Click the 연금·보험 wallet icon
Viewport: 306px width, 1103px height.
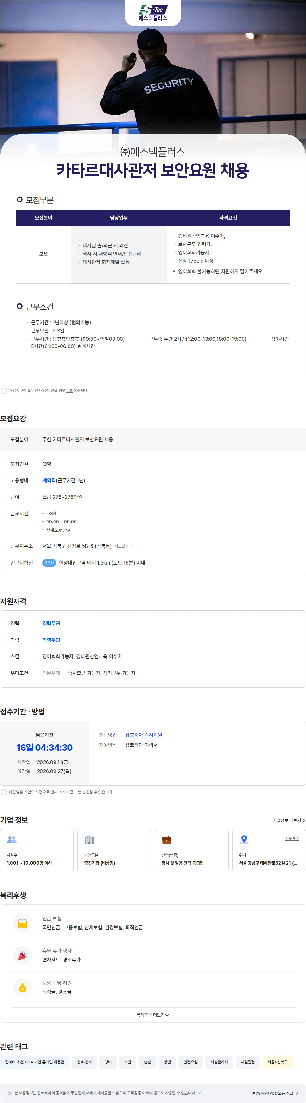coord(23,923)
